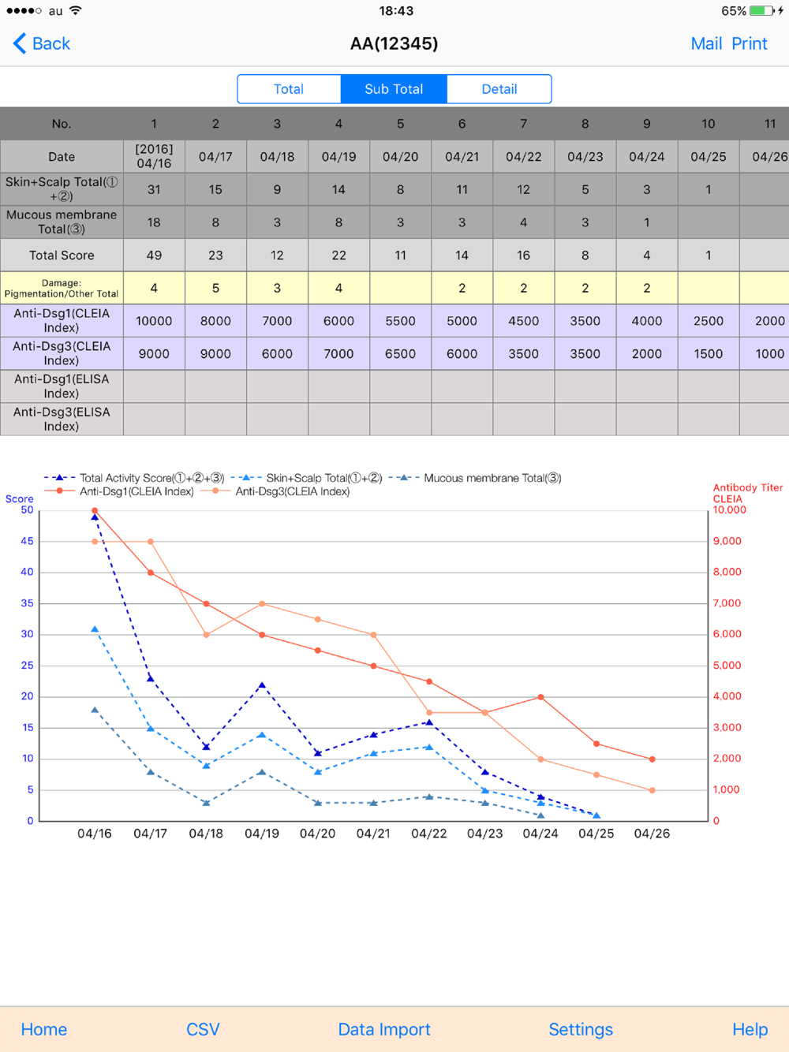Tap the AA(12345) patient title

[394, 43]
